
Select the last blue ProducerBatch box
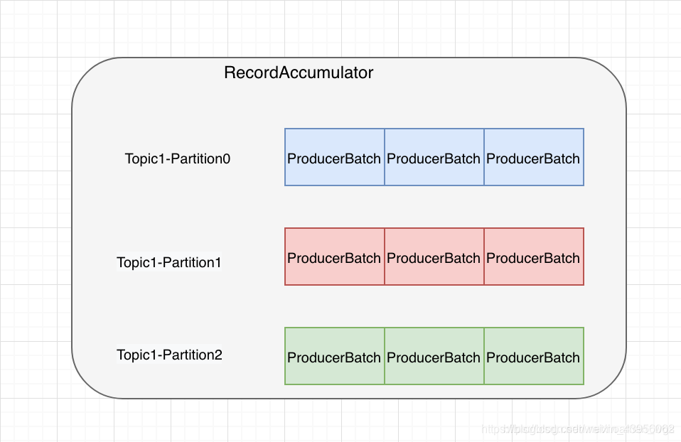coord(533,158)
